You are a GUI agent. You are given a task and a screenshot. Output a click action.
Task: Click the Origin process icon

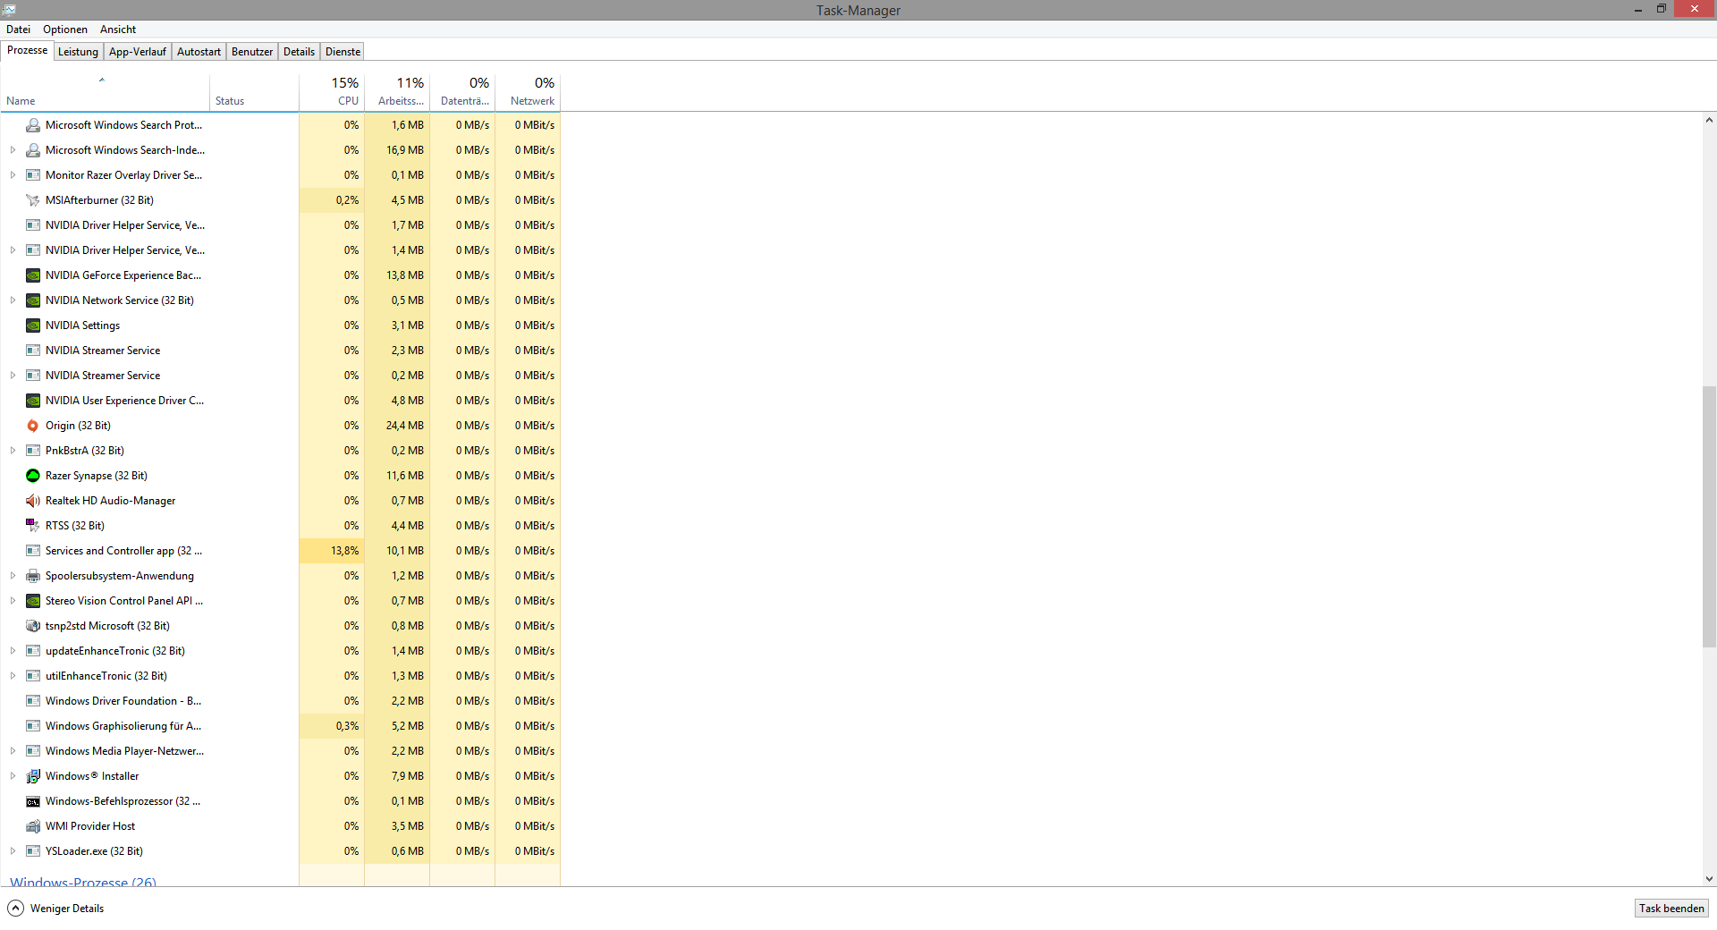pos(33,426)
